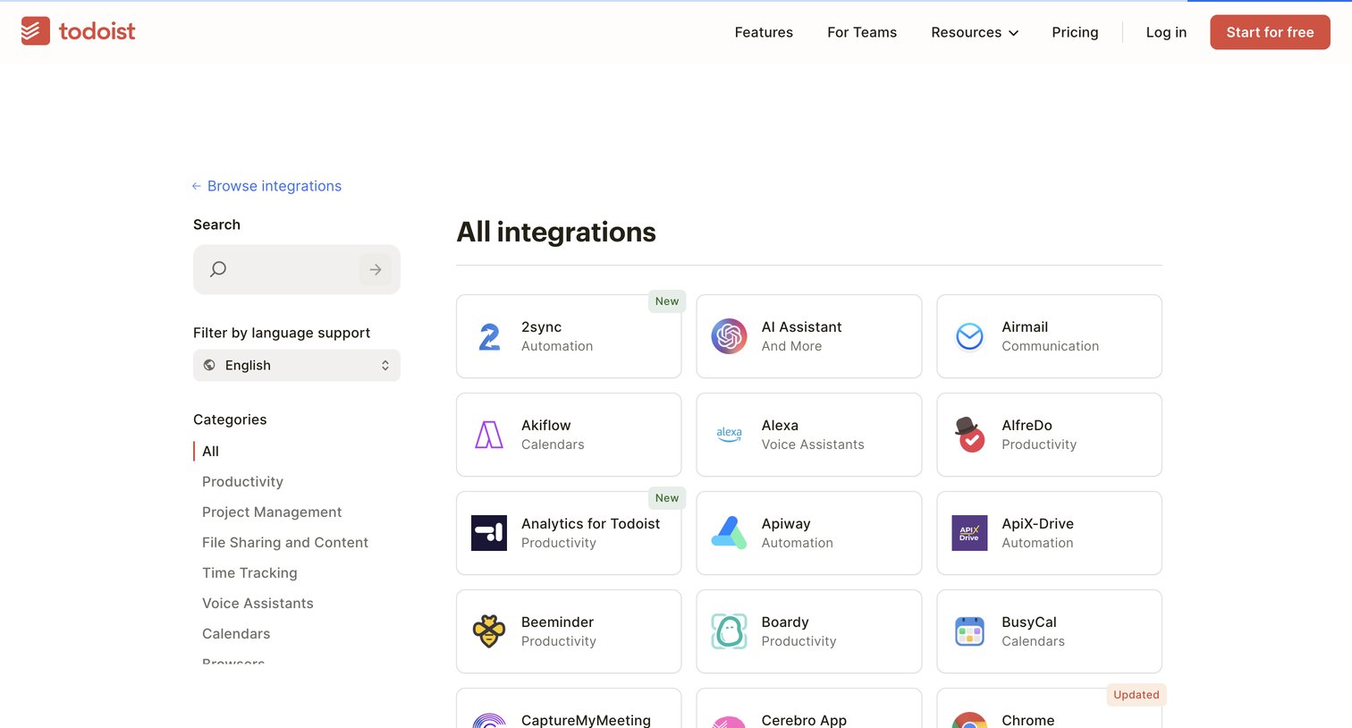This screenshot has height=728, width=1352.
Task: Submit search with the arrow button
Action: point(376,269)
